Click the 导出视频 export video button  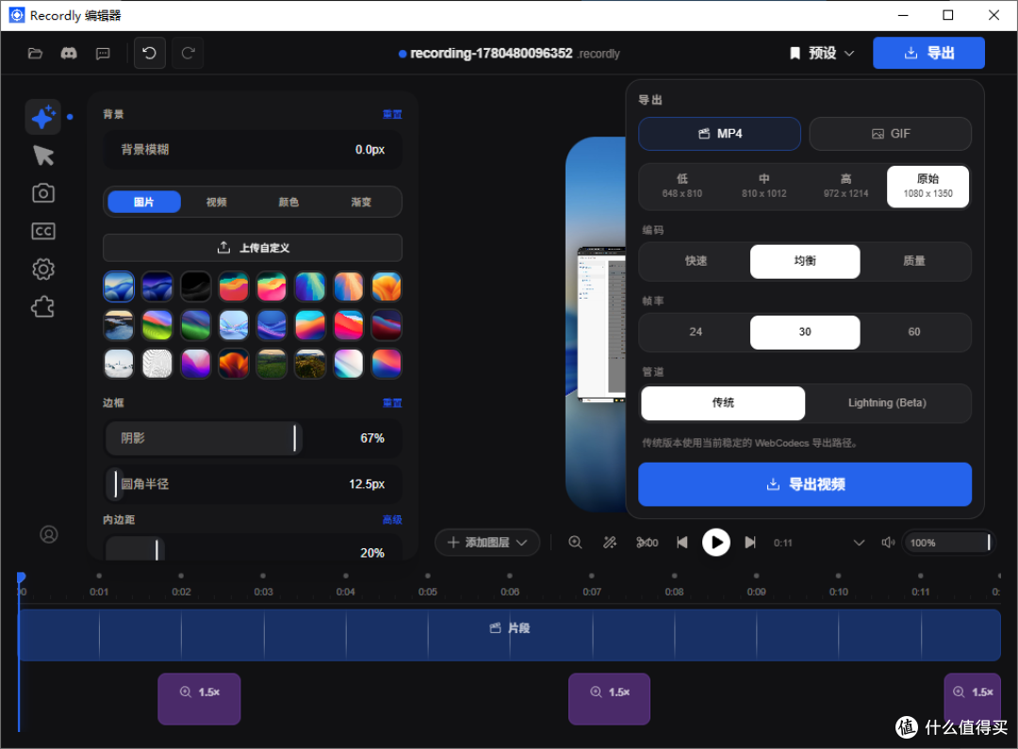point(804,484)
